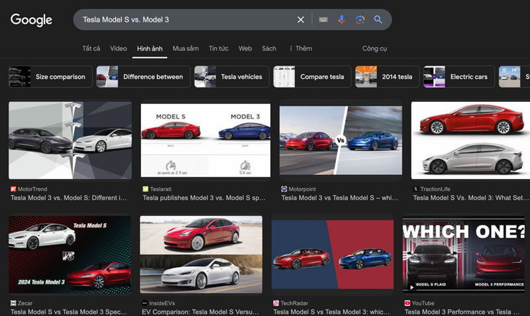This screenshot has height=316, width=530.
Task: Open the Công cụ tools button
Action: coord(374,48)
